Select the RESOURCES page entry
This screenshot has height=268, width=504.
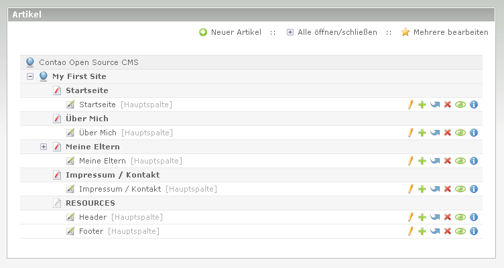coord(90,203)
